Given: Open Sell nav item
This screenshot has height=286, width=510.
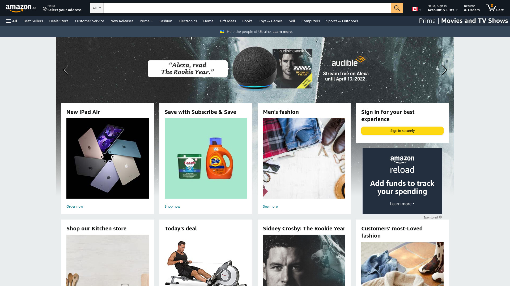Looking at the screenshot, I should click(292, 21).
